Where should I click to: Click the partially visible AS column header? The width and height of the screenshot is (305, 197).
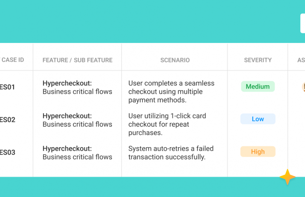click(x=301, y=60)
